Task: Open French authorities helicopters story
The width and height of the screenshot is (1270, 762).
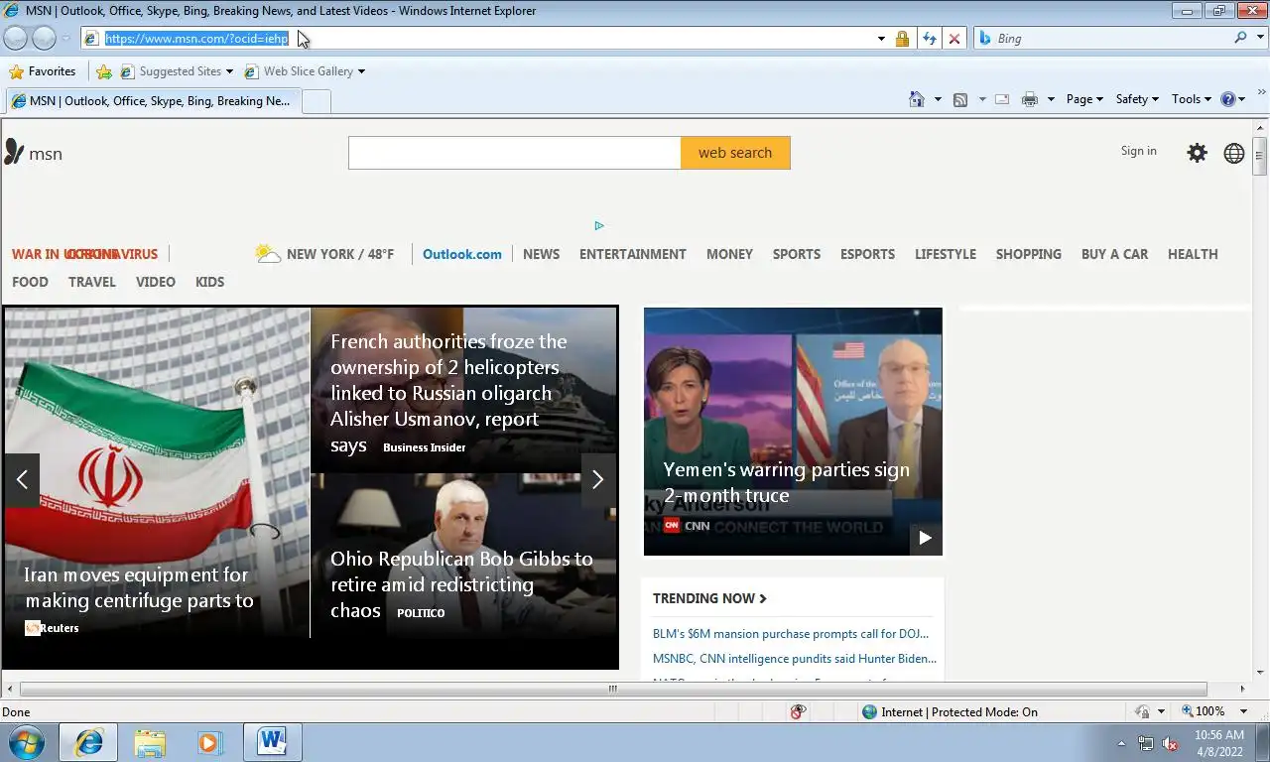Action: [449, 393]
